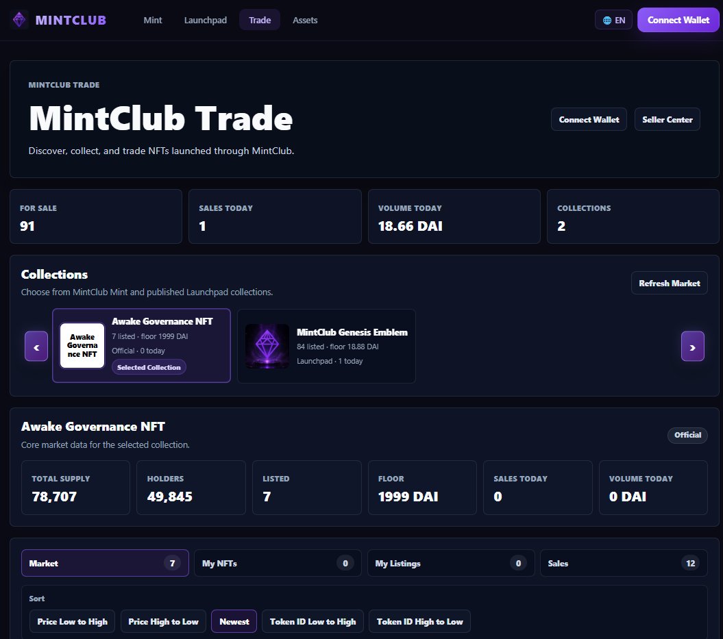This screenshot has width=723, height=639.
Task: Sort by Token ID High to Low
Action: click(x=419, y=621)
